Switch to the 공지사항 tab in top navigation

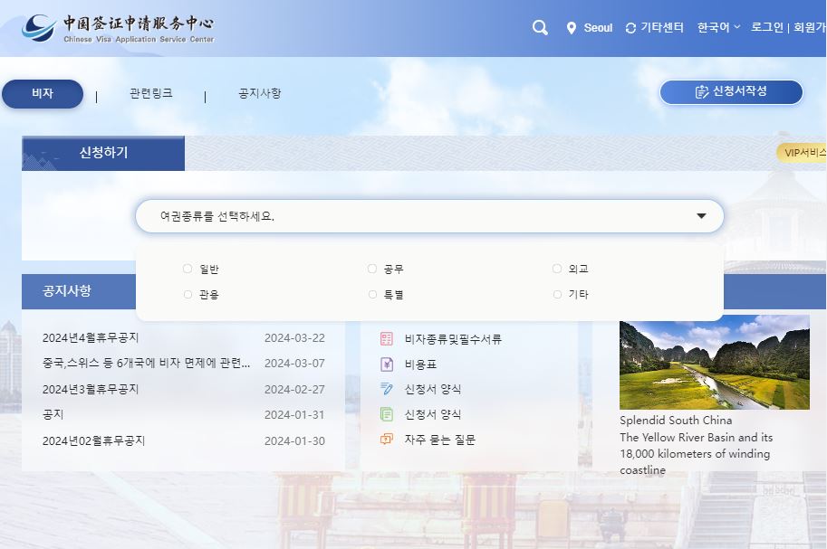click(x=259, y=93)
